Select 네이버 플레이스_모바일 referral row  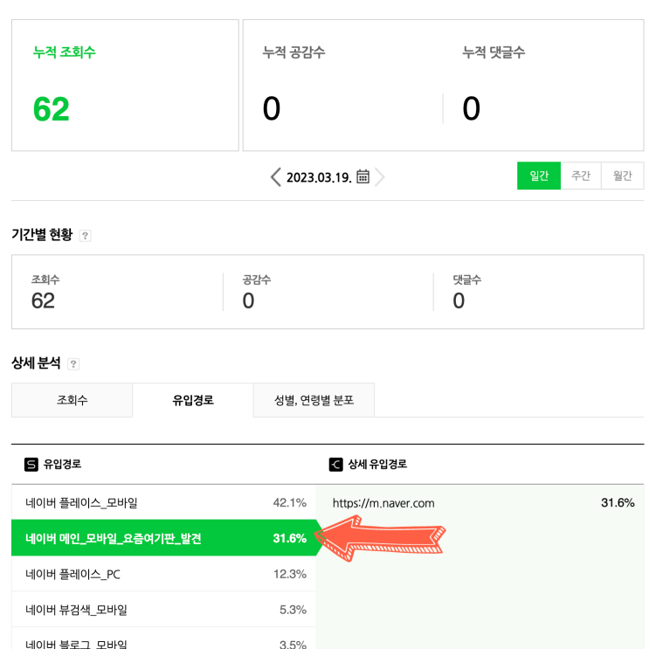coord(163,503)
